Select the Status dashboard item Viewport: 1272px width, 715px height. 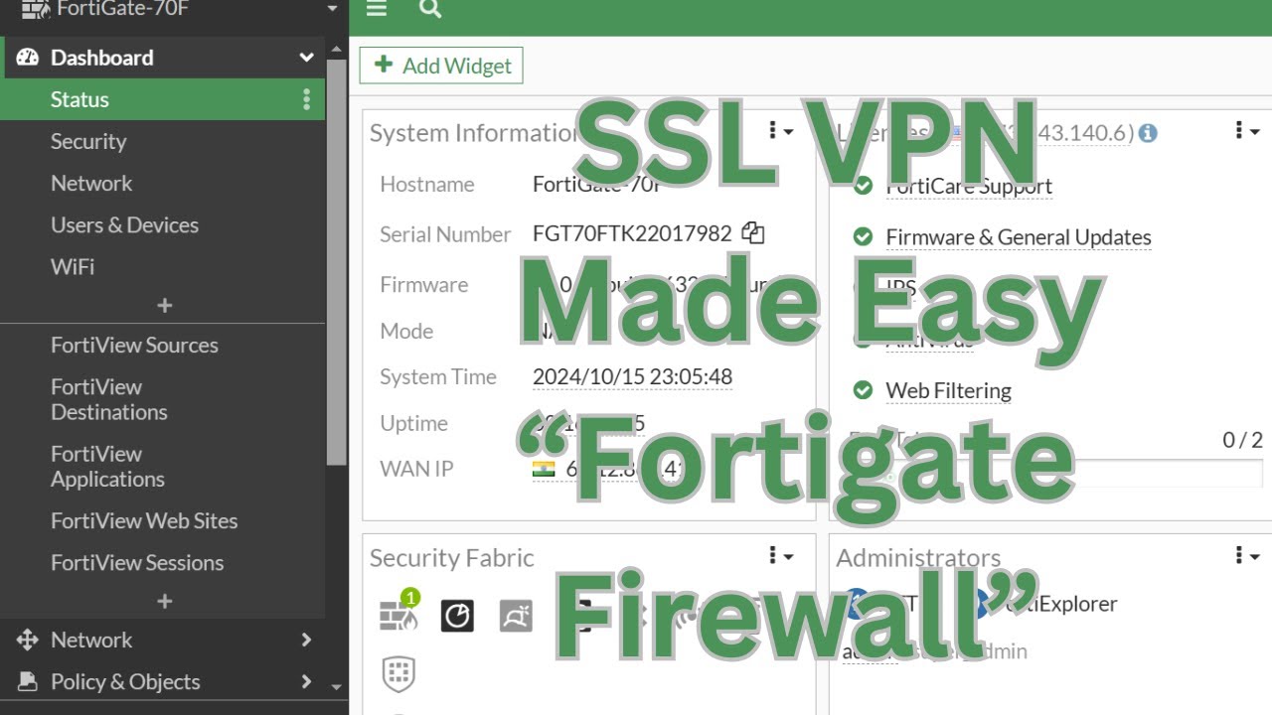tap(162, 99)
